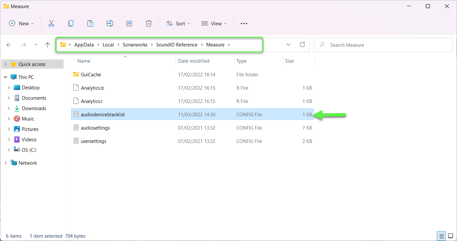Click the Copy icon in toolbar
Viewport: 457px width, 241px height.
click(x=71, y=23)
